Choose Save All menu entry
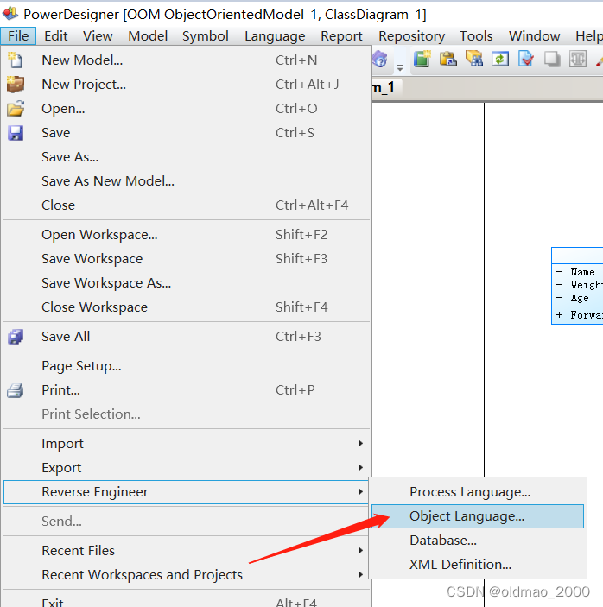This screenshot has height=607, width=603. [x=186, y=337]
